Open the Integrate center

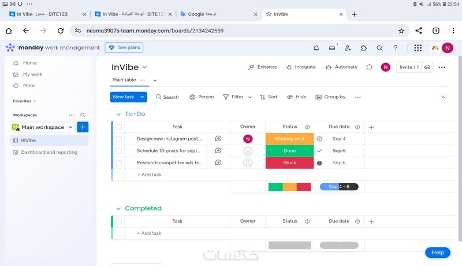pos(301,67)
